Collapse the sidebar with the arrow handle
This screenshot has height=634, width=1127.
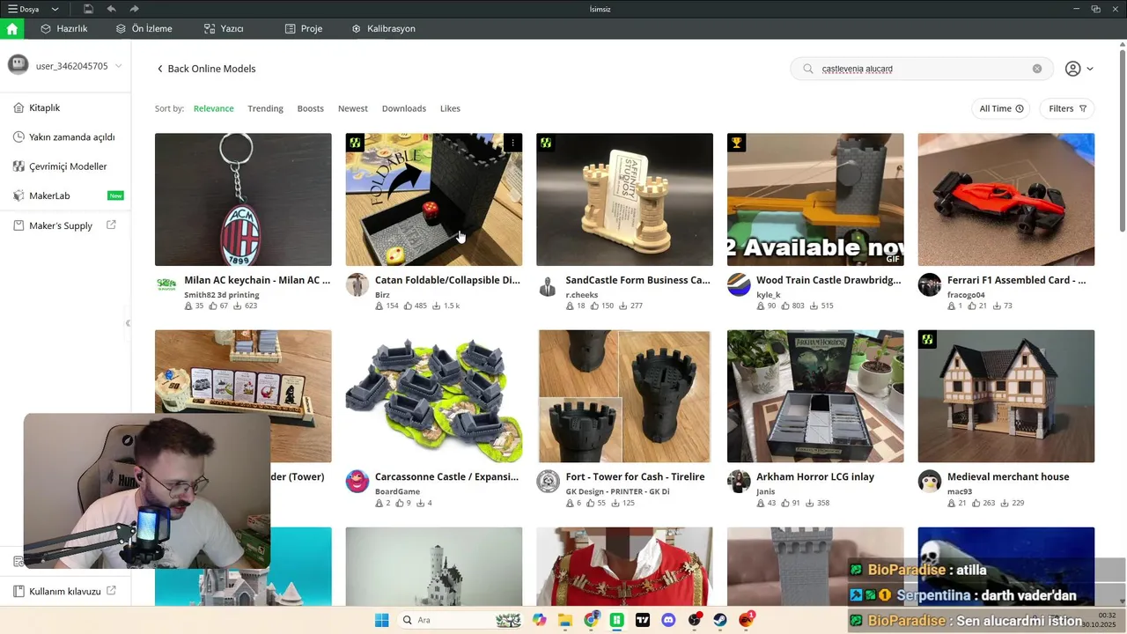point(128,323)
